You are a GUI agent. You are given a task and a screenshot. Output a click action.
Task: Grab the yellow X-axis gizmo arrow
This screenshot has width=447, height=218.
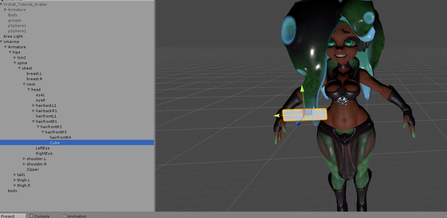click(x=276, y=116)
